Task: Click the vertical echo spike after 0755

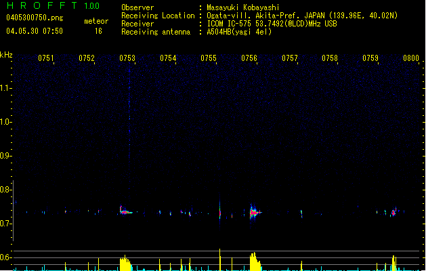Action: [x=220, y=213]
